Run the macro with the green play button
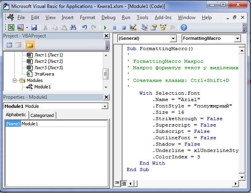Viewport: 251px width, 193px height. coord(105,28)
